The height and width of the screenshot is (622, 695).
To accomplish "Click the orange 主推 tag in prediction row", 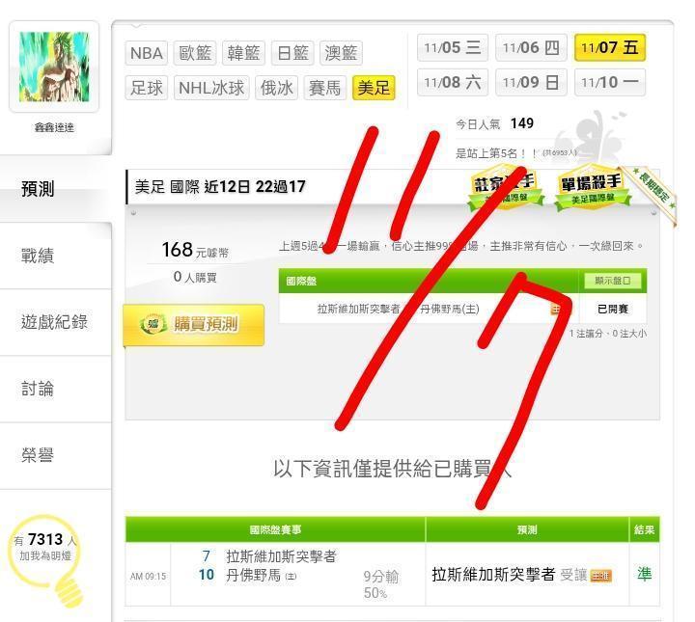I will coord(601,575).
